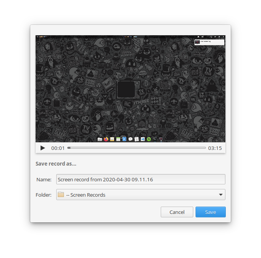The height and width of the screenshot is (258, 261).
Task: Click the 'Folder:' label
Action: 44,195
